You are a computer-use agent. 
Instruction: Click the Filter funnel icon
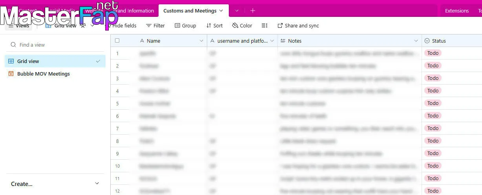click(x=149, y=25)
